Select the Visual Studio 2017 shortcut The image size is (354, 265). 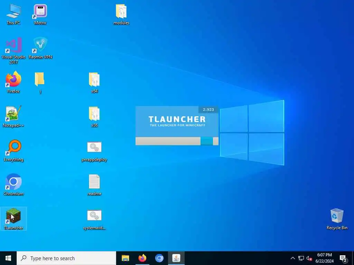pos(13,51)
